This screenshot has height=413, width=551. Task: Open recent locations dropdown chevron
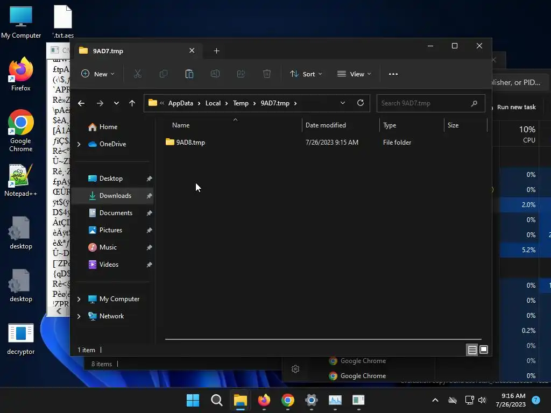(116, 103)
